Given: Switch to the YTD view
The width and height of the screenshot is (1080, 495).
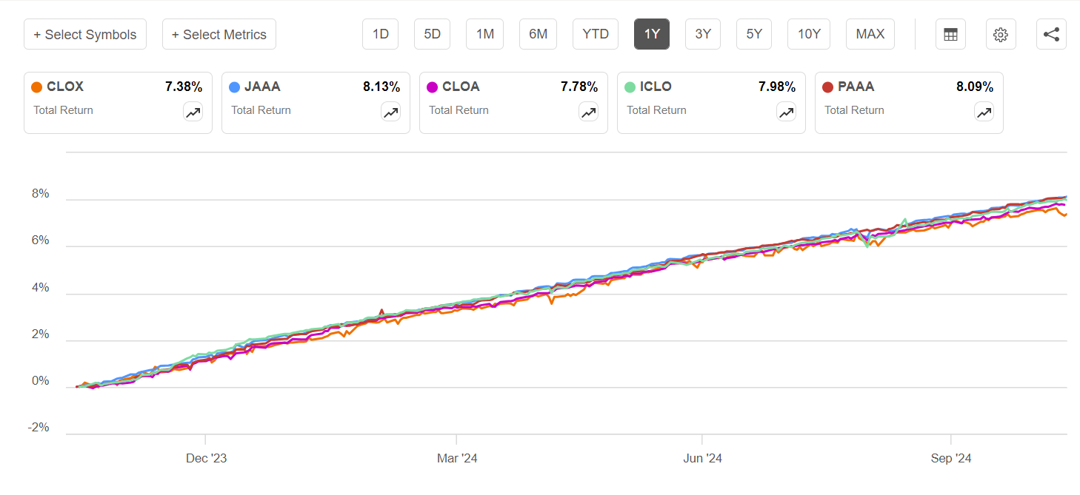Looking at the screenshot, I should click(x=595, y=34).
